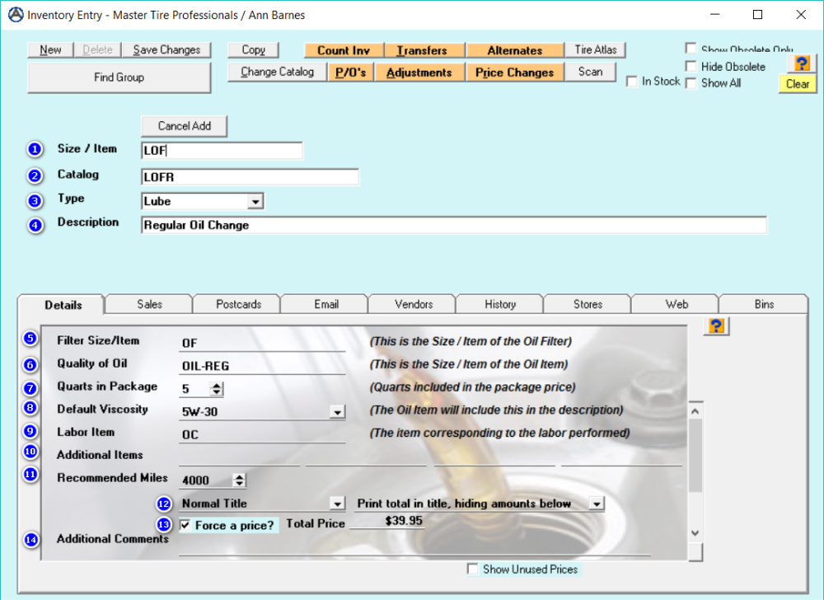This screenshot has height=600, width=824.
Task: Click the circled 1 icon beside Size/Item
Action: click(34, 149)
